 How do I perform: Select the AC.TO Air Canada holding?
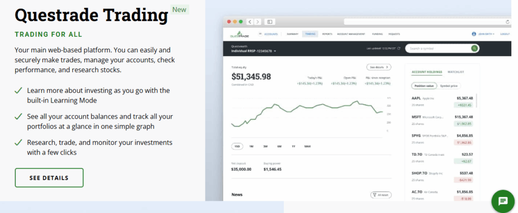pos(442,195)
